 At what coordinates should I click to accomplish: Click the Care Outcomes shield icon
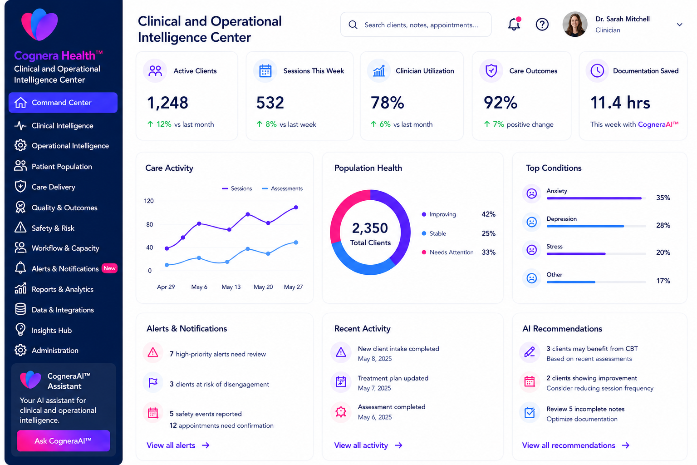pyautogui.click(x=491, y=71)
